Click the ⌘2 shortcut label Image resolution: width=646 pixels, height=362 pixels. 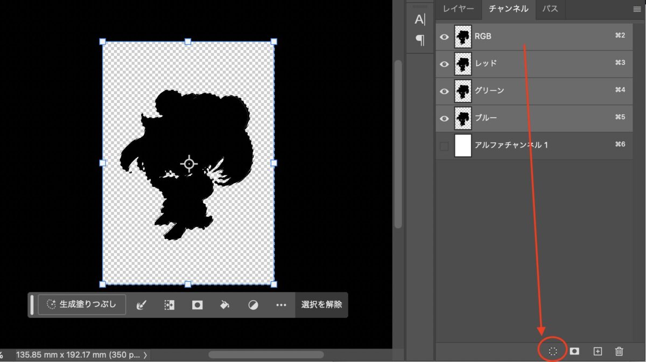620,36
